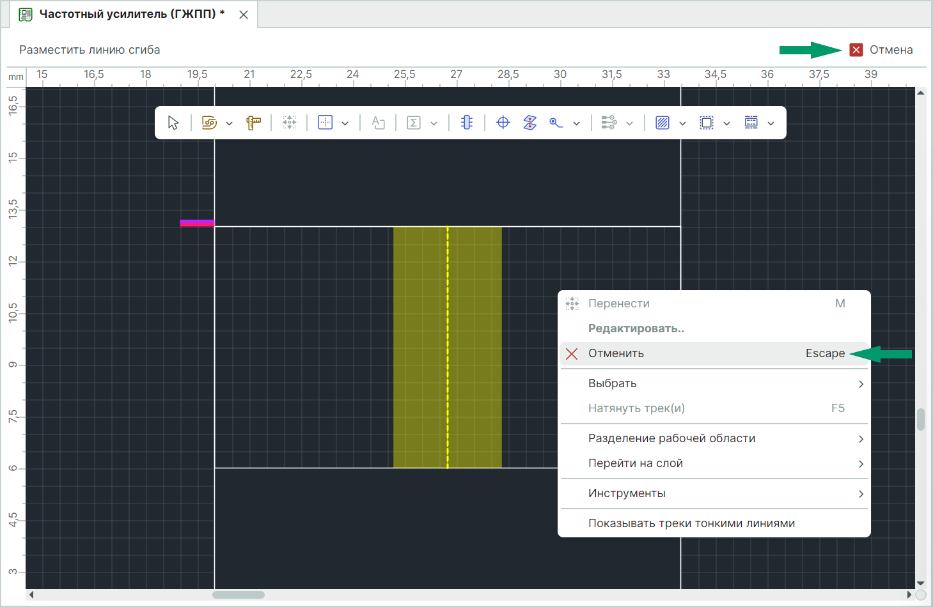Click the horizontal scrollbar thumb

(x=239, y=595)
